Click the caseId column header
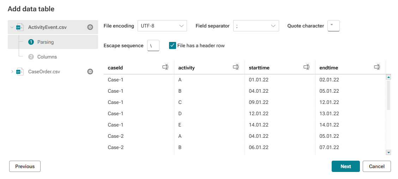Viewport: 398px width, 179px height. (139, 67)
